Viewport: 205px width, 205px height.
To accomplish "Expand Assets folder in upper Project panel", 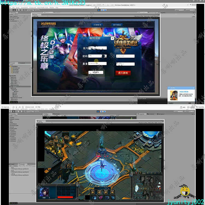I will pyautogui.click(x=13, y=76).
